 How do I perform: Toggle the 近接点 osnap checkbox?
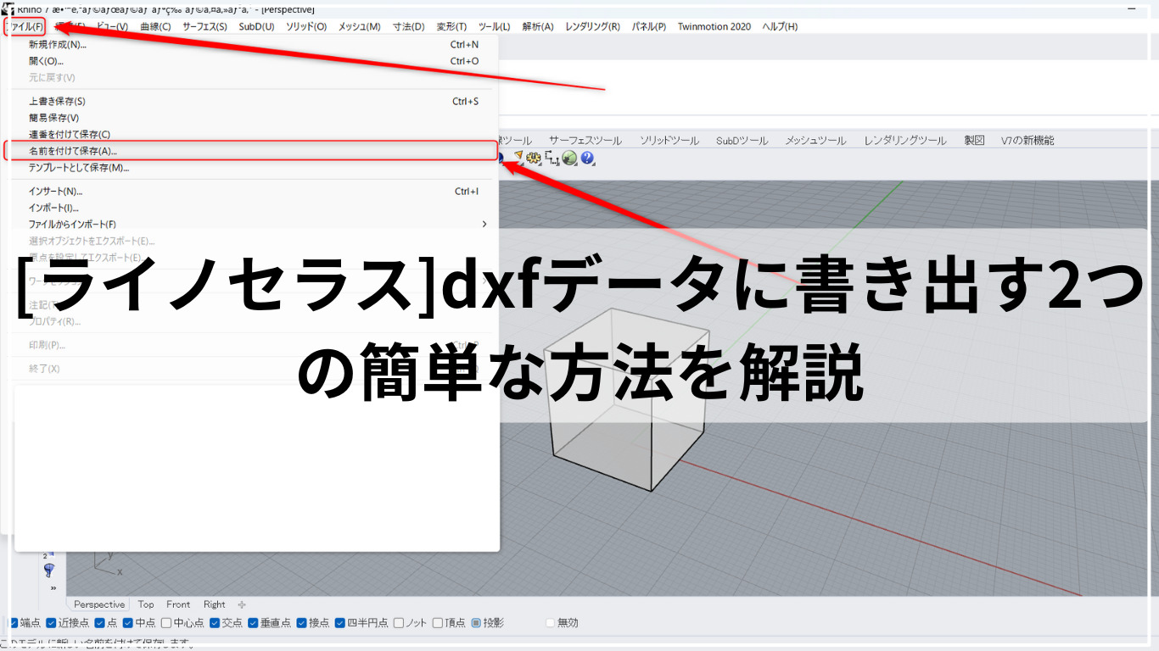[x=51, y=623]
